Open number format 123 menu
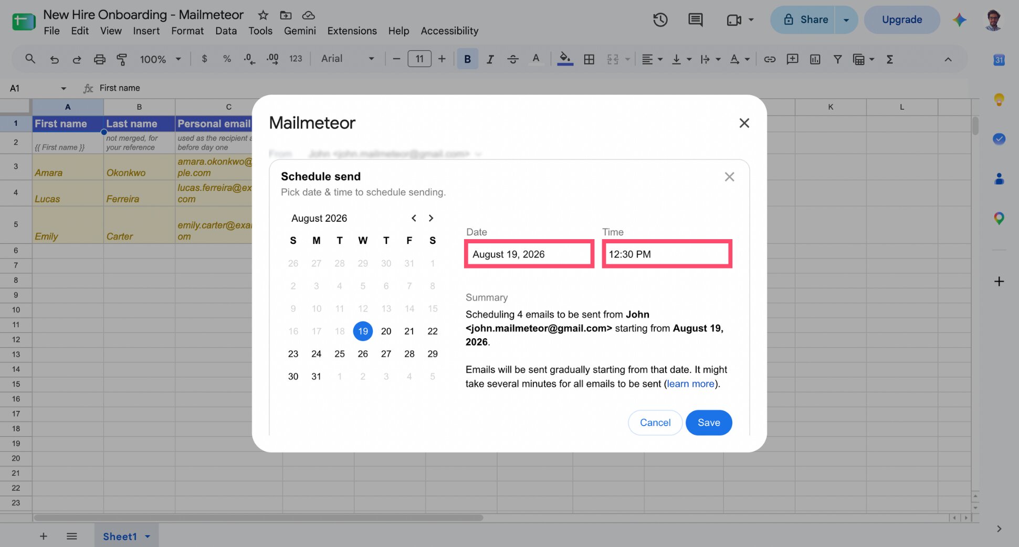Image resolution: width=1019 pixels, height=547 pixels. point(296,59)
